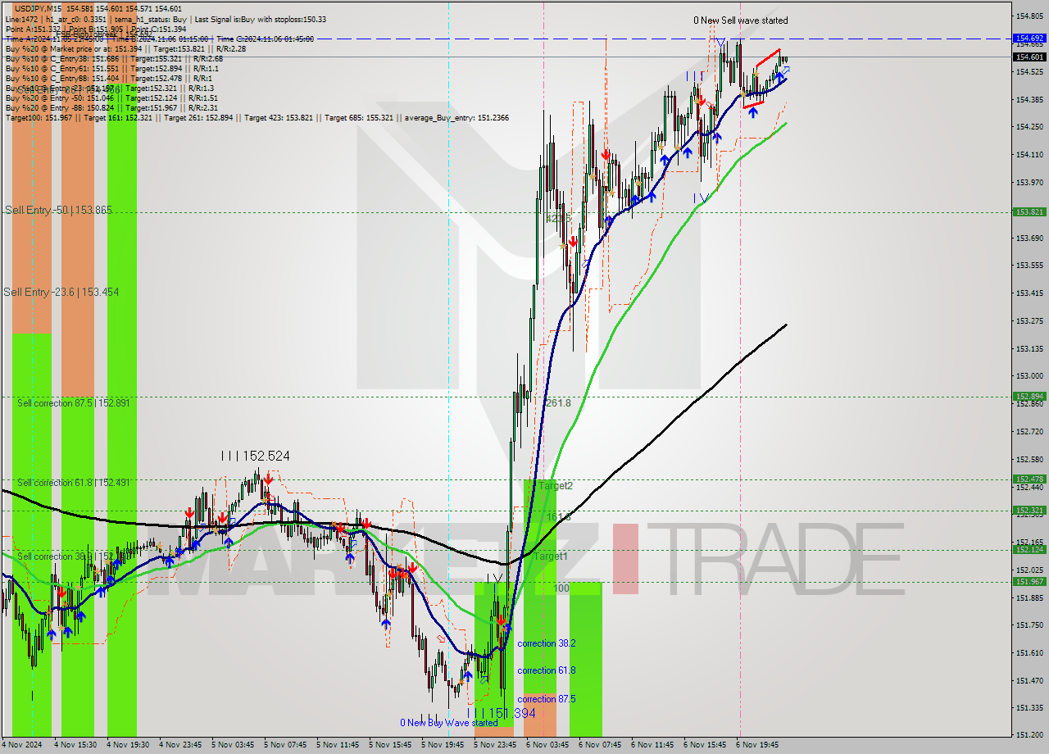Image resolution: width=1049 pixels, height=754 pixels.
Task: Click the '6 Nov 11:45' time label
Action: [652, 745]
